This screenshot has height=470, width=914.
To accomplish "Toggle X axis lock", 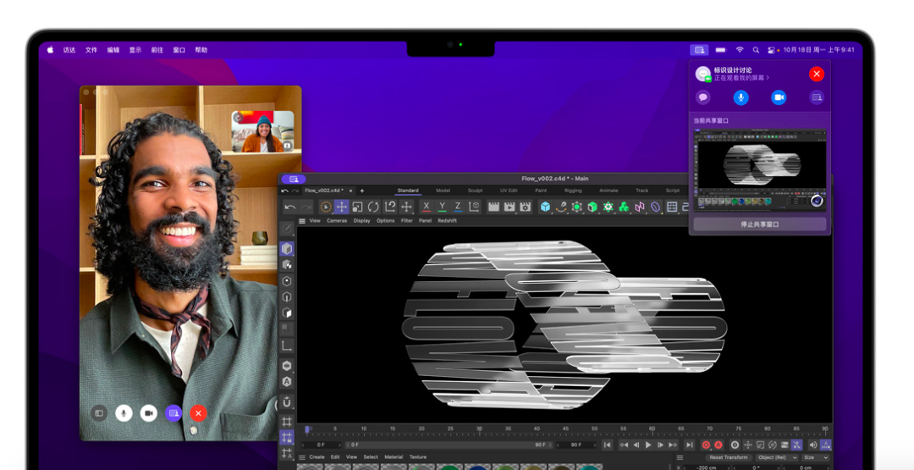I will click(426, 207).
